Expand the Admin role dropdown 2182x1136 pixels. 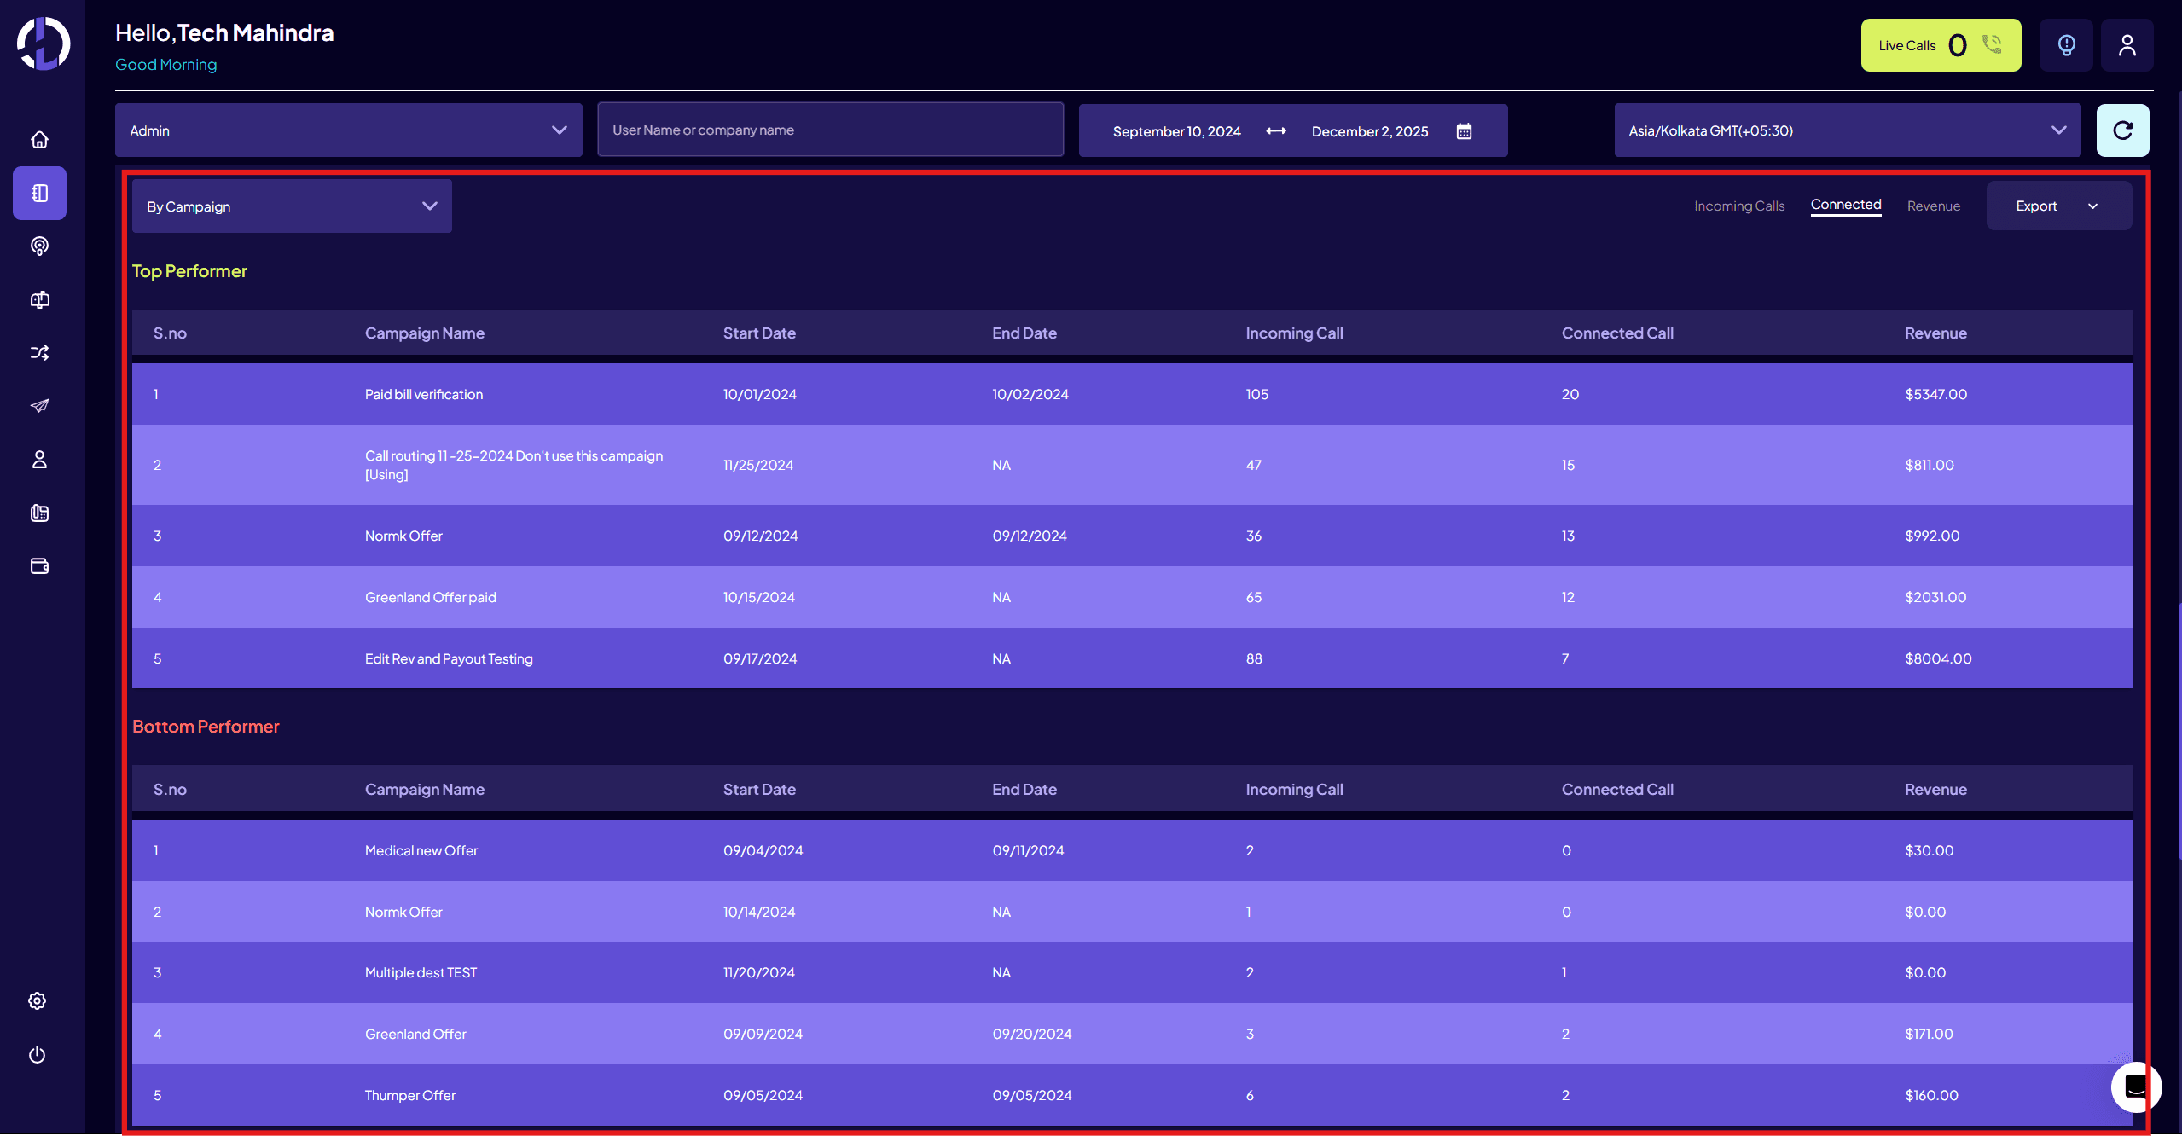pyautogui.click(x=348, y=130)
